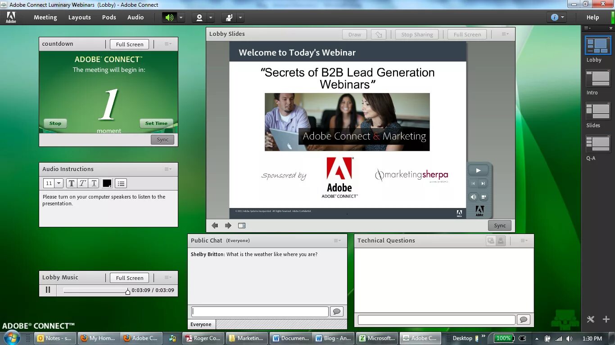Open layout bar options menu icon
This screenshot has height=345, width=615.
(587, 28)
